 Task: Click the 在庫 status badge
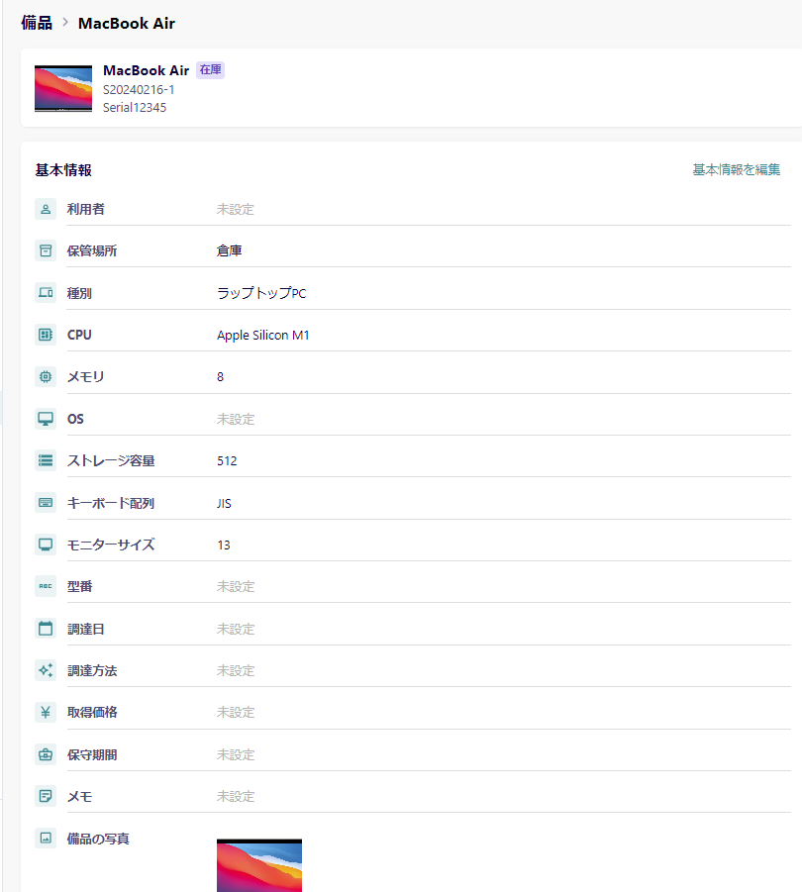[211, 70]
